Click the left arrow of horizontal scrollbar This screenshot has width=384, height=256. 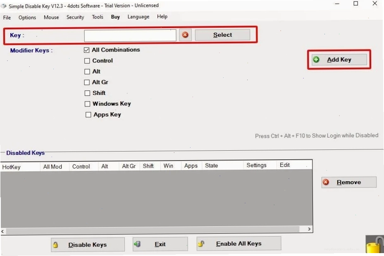click(3, 231)
